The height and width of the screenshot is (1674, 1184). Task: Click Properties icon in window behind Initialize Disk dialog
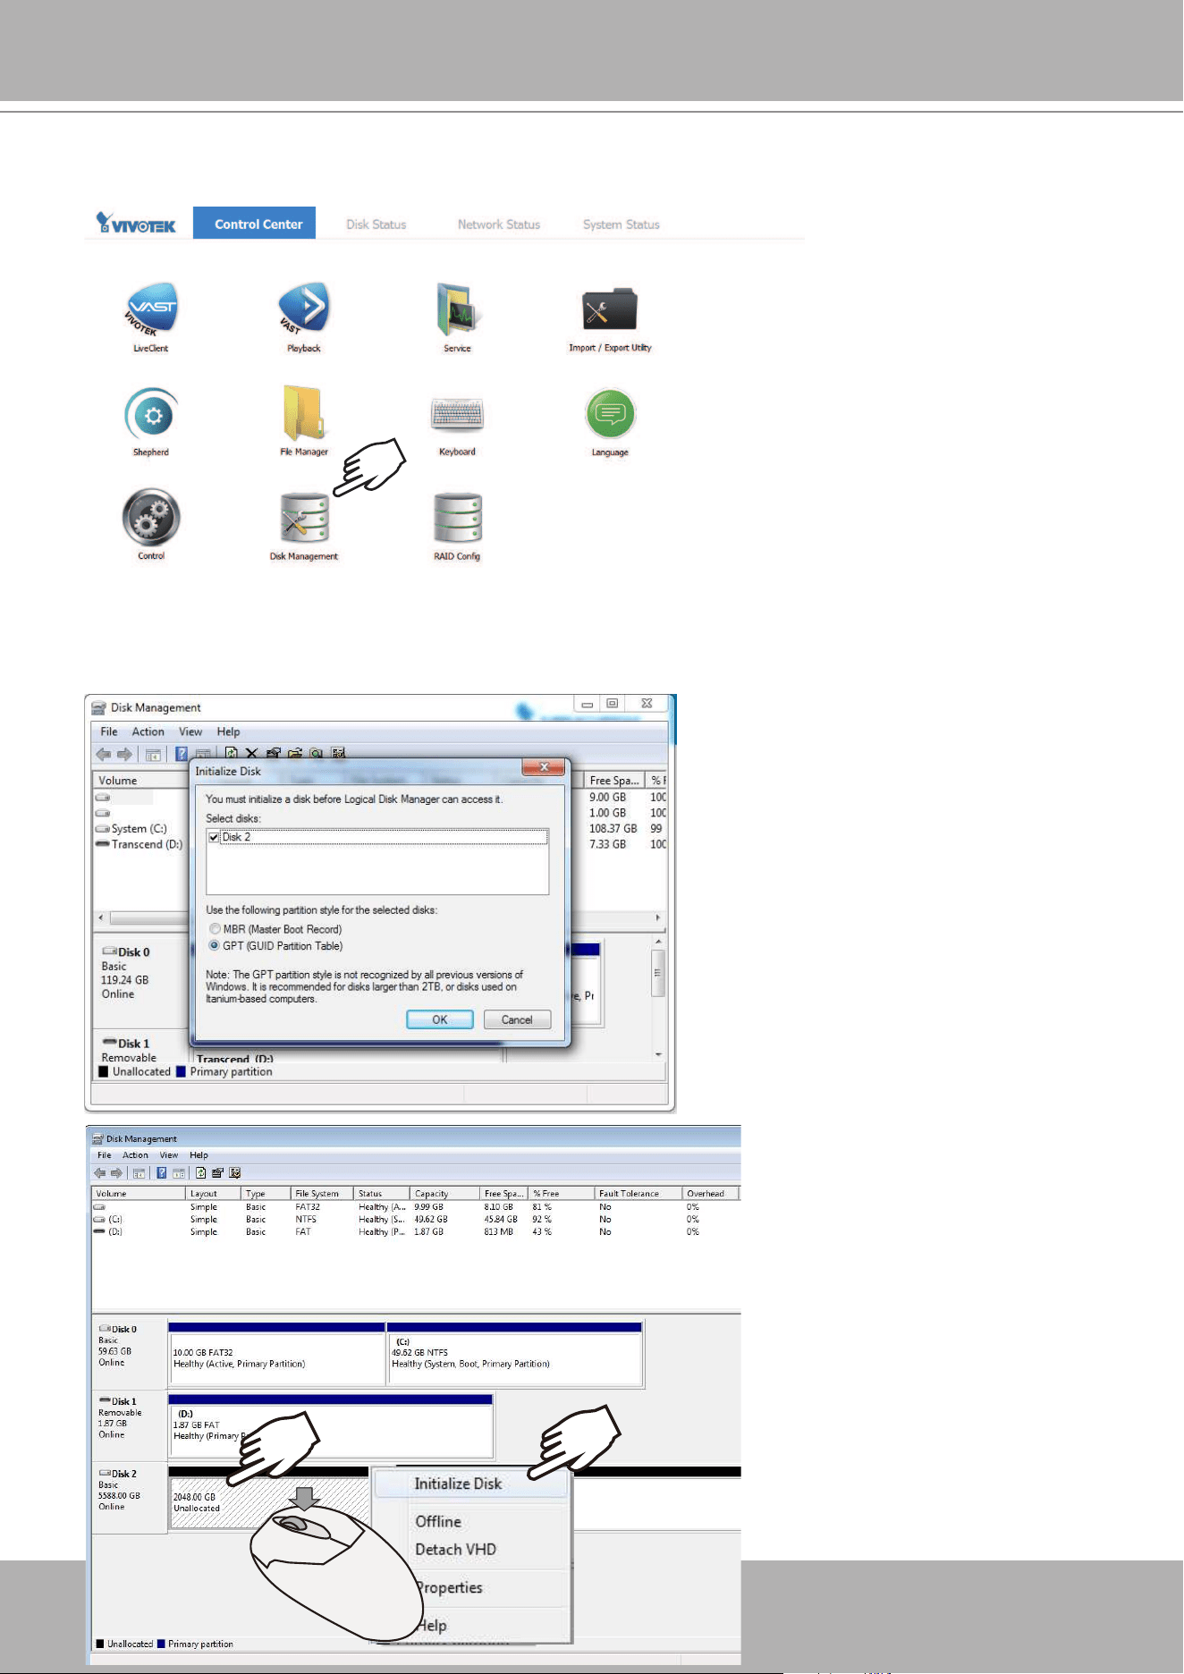tap(273, 754)
